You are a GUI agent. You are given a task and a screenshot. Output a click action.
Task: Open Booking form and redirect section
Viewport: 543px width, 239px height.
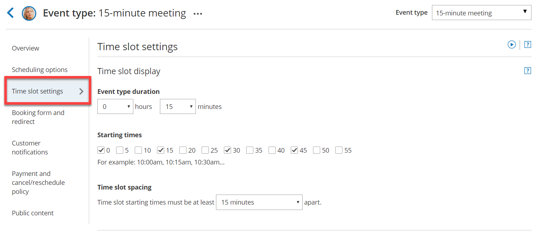point(38,117)
